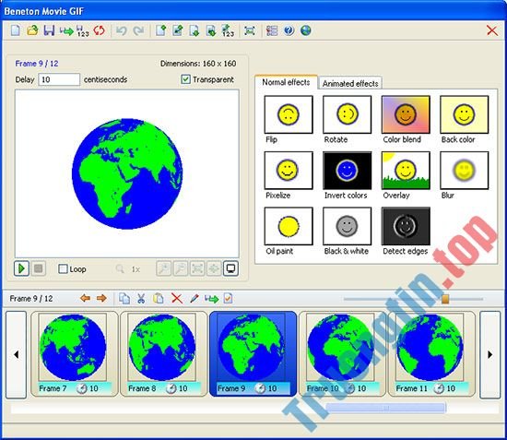Apply the Back color effect

point(465,114)
